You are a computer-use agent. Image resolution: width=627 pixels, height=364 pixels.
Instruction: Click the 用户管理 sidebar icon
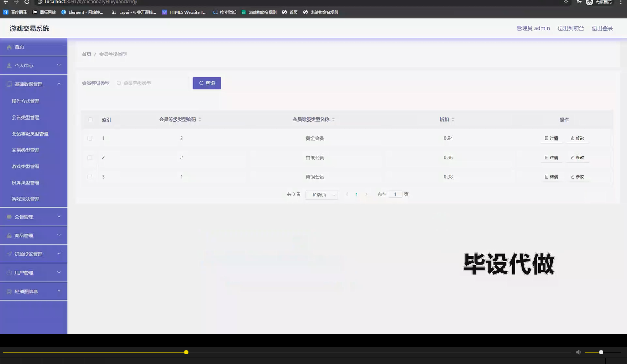[9, 273]
